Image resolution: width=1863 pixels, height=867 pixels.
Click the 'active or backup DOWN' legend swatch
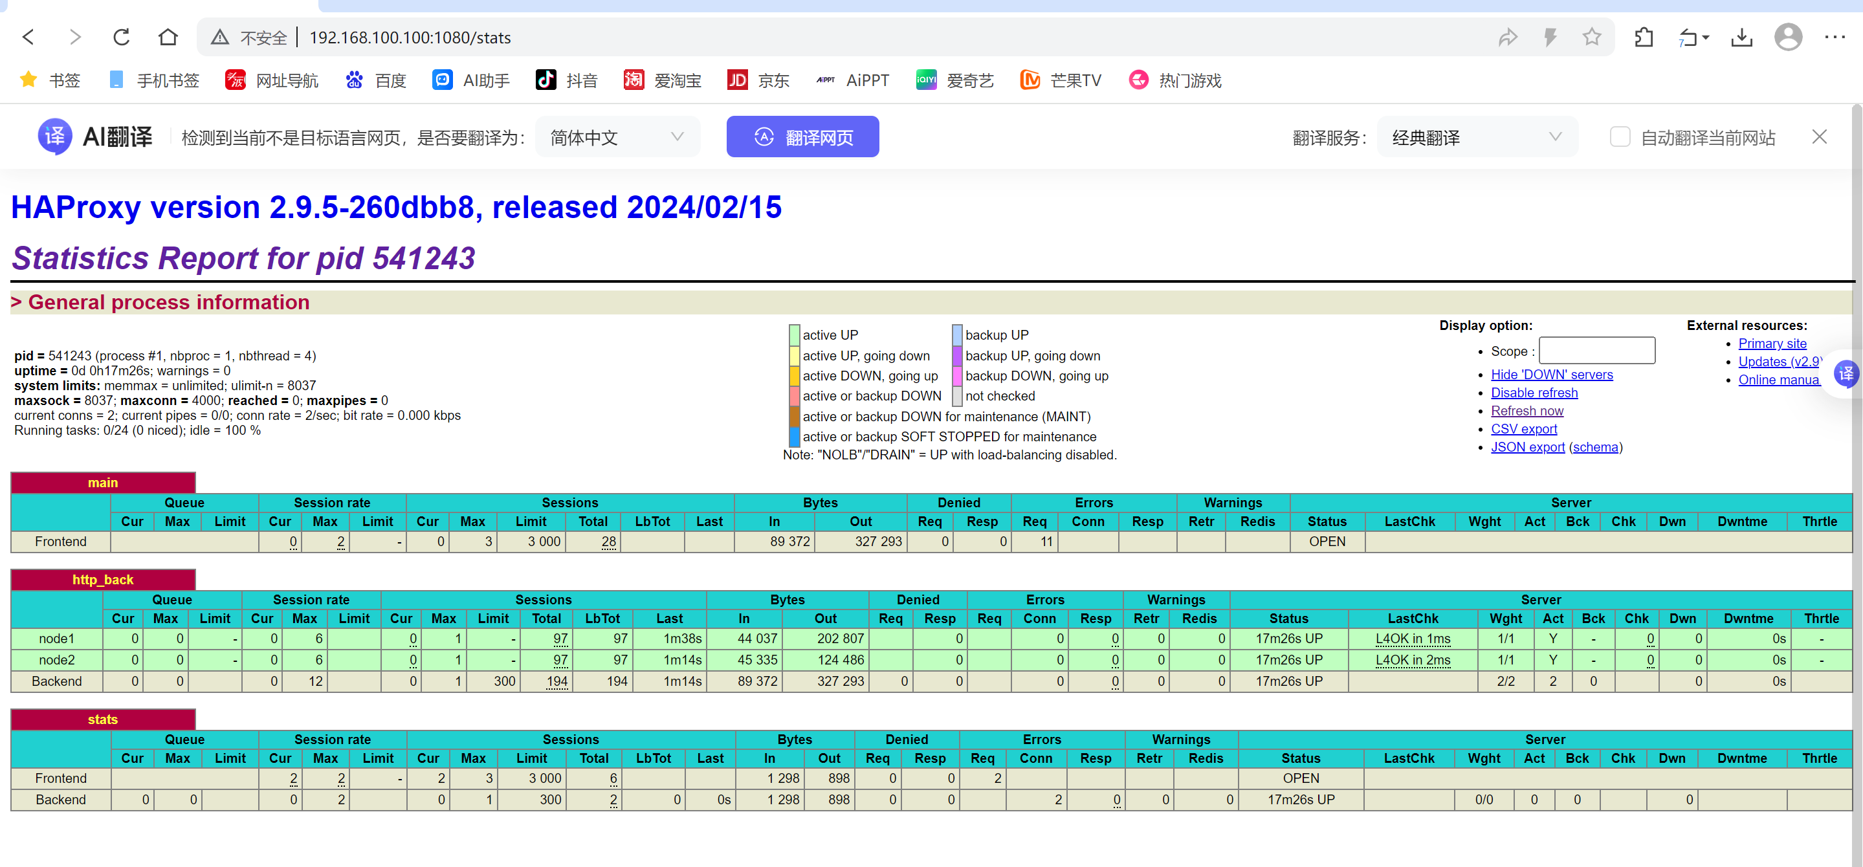point(794,396)
